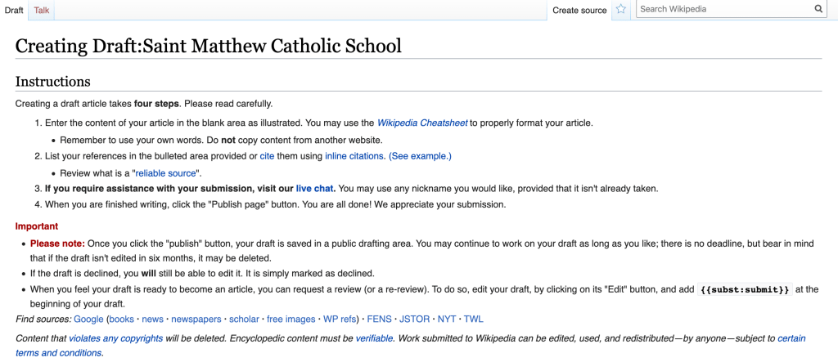
Task: Click the search magnifying glass icon
Action: coord(818,9)
